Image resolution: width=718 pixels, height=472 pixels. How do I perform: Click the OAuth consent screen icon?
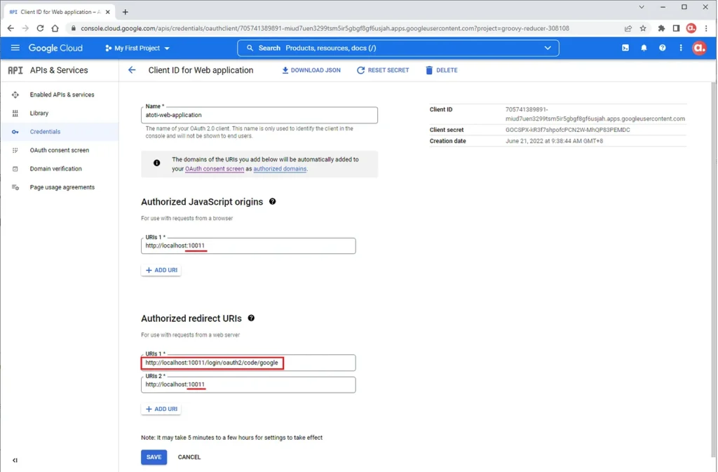tap(15, 150)
